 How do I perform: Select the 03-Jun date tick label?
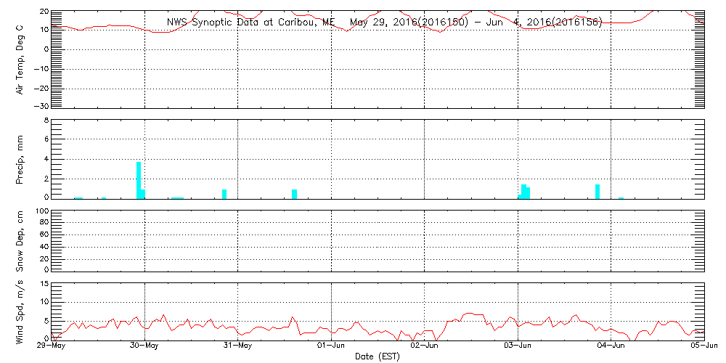[x=518, y=346]
